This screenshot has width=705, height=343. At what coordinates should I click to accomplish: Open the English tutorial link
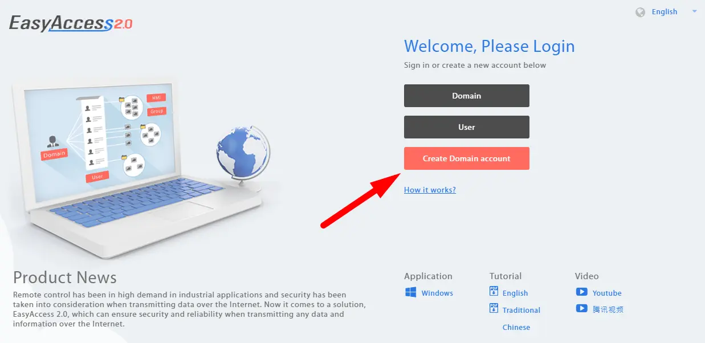click(x=515, y=293)
